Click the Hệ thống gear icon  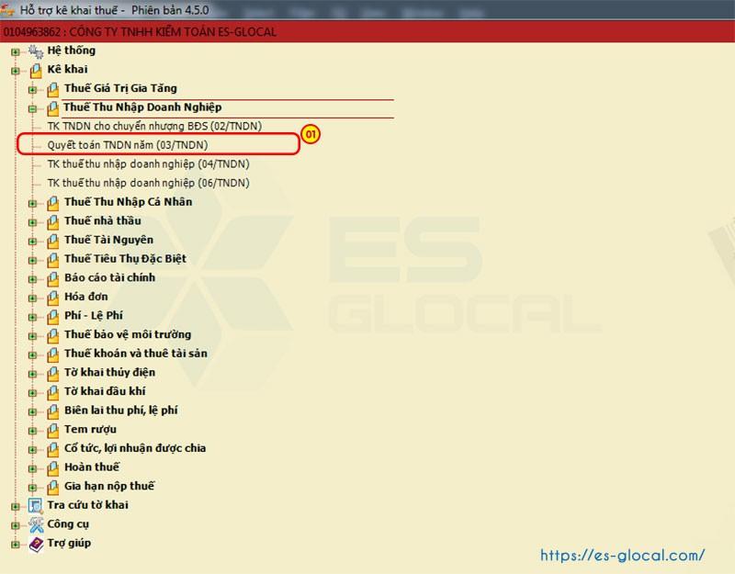[36, 51]
